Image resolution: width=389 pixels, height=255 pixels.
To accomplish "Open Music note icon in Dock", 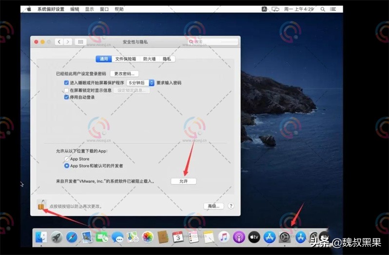I will 224,237.
